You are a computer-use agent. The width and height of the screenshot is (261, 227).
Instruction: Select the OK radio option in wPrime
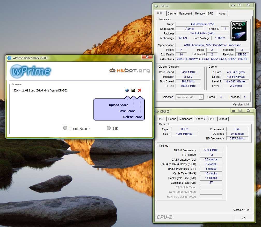tap(108, 128)
